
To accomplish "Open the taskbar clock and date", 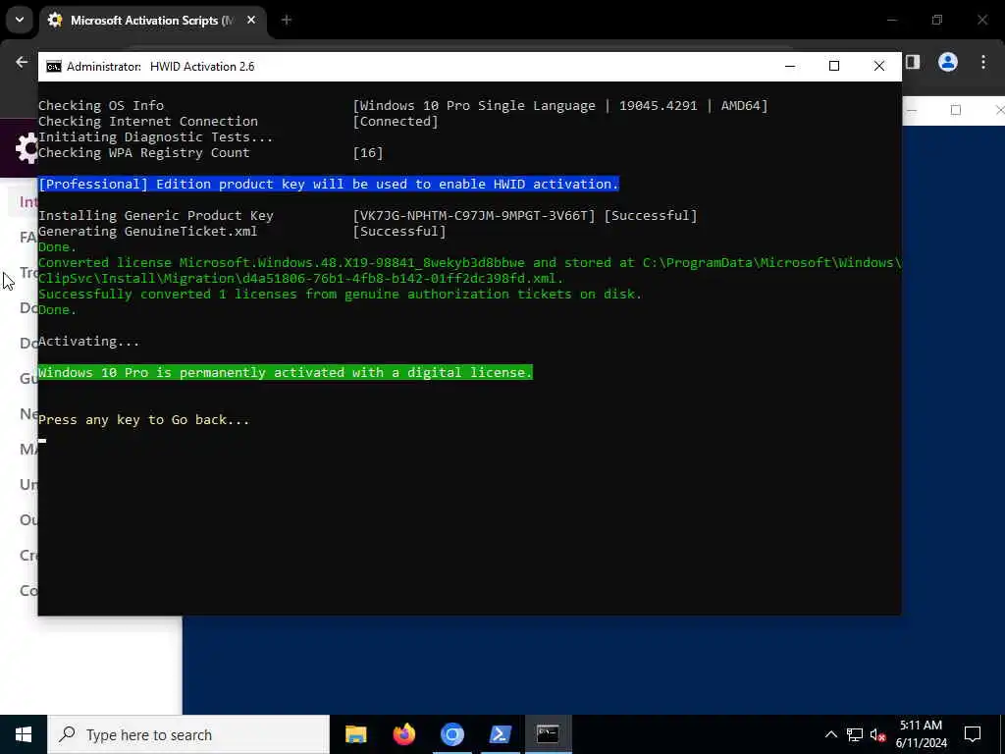I will click(921, 734).
